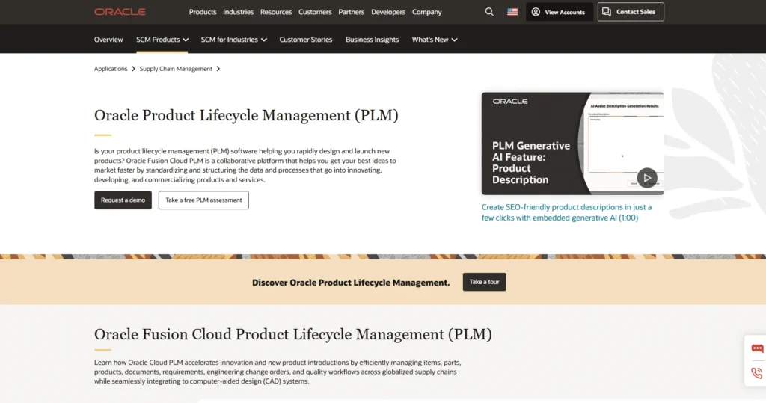Open the Resources menu

point(276,12)
